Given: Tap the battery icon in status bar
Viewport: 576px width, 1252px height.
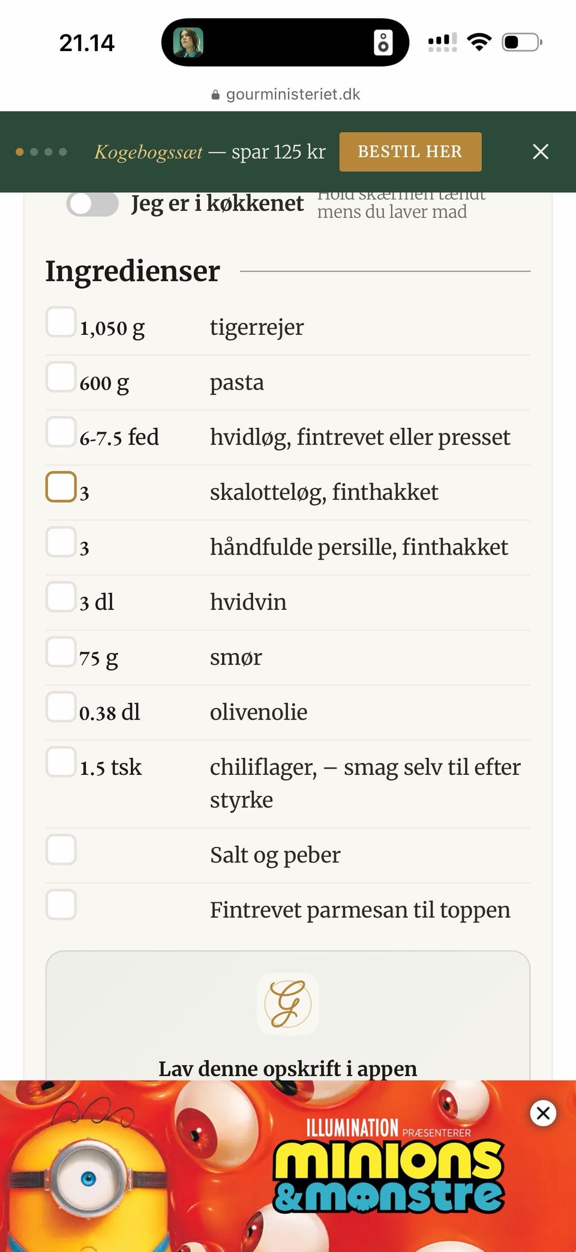Looking at the screenshot, I should [x=522, y=42].
